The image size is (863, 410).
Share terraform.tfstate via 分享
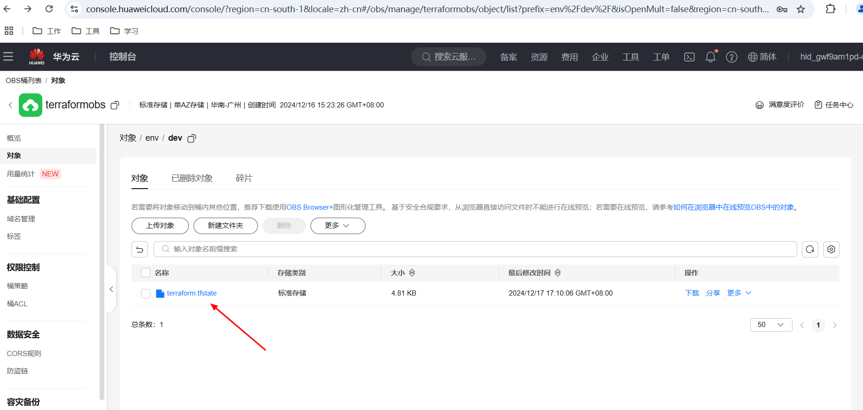(x=713, y=293)
